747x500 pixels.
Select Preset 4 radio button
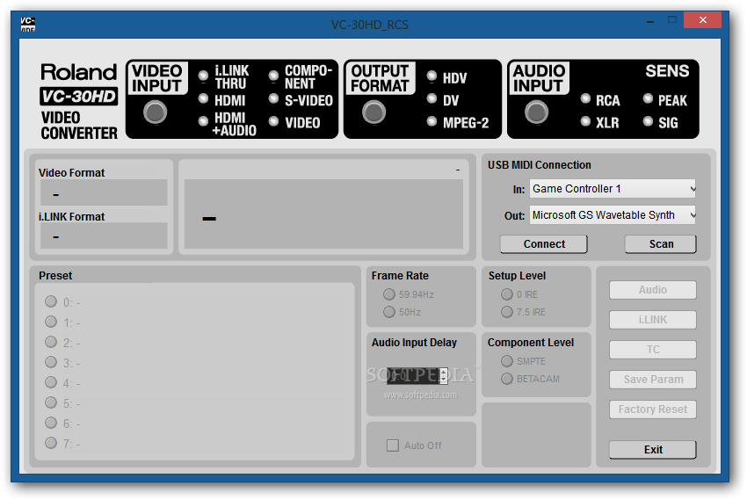coord(51,382)
